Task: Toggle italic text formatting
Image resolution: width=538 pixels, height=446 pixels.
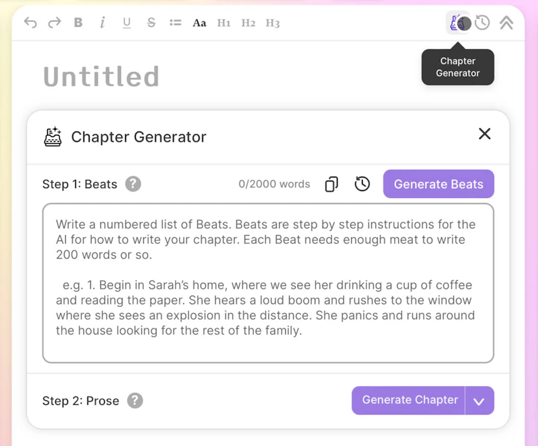Action: tap(102, 23)
